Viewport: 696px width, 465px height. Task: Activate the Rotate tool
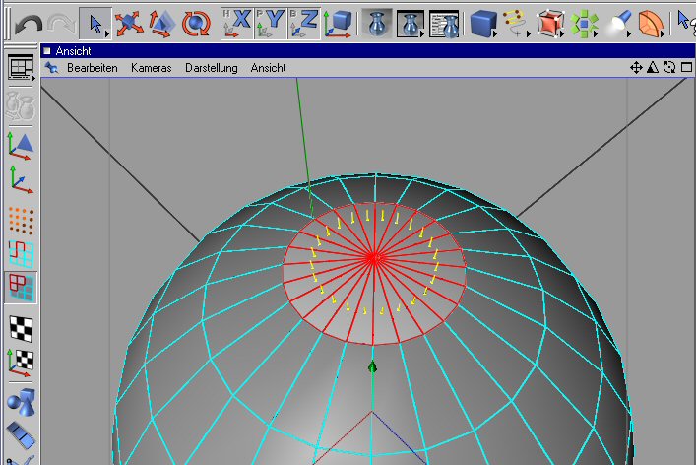point(196,22)
